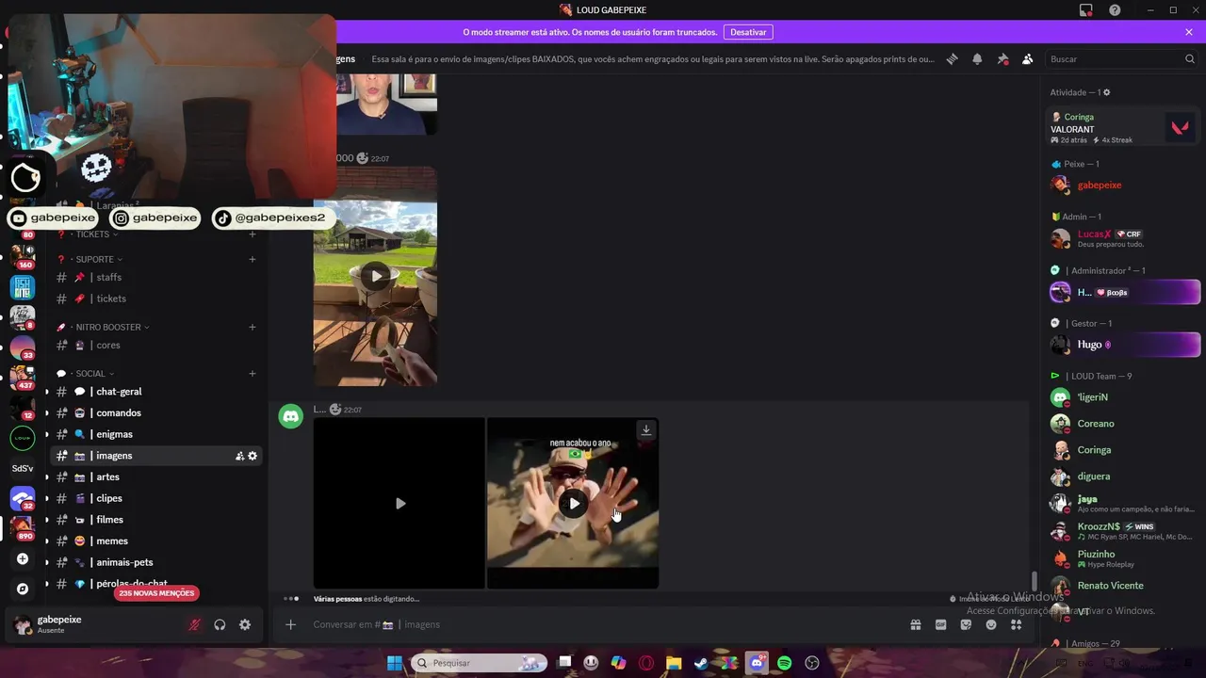Open the comandos channel
The width and height of the screenshot is (1206, 678).
(x=155, y=412)
